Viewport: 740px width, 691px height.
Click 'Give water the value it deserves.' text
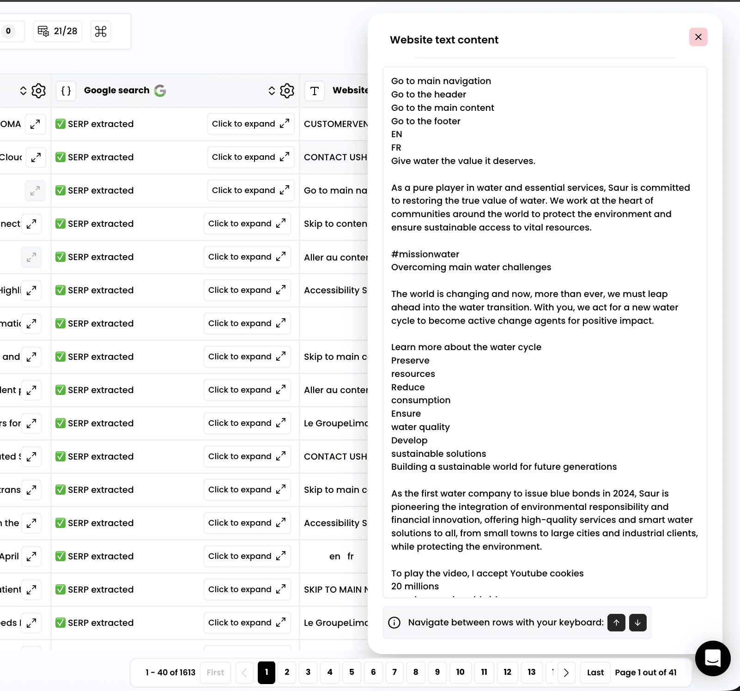[463, 161]
